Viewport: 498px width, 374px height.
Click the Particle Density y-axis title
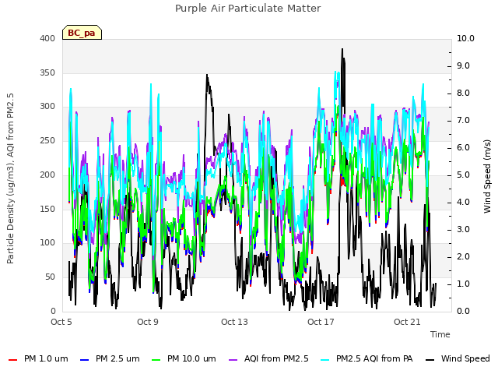click(10, 178)
